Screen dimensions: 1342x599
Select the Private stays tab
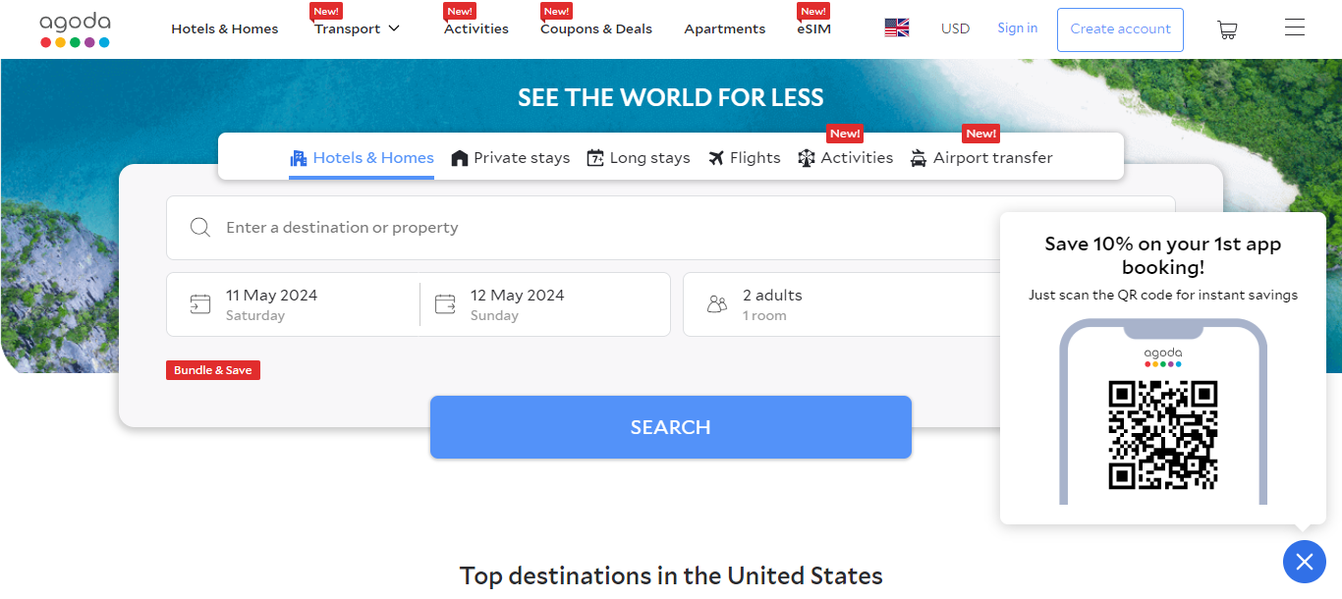(510, 158)
